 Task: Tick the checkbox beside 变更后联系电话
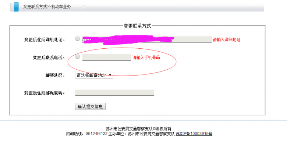(x=77, y=56)
